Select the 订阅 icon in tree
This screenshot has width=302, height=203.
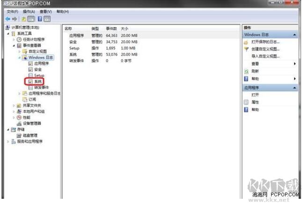tap(25, 99)
